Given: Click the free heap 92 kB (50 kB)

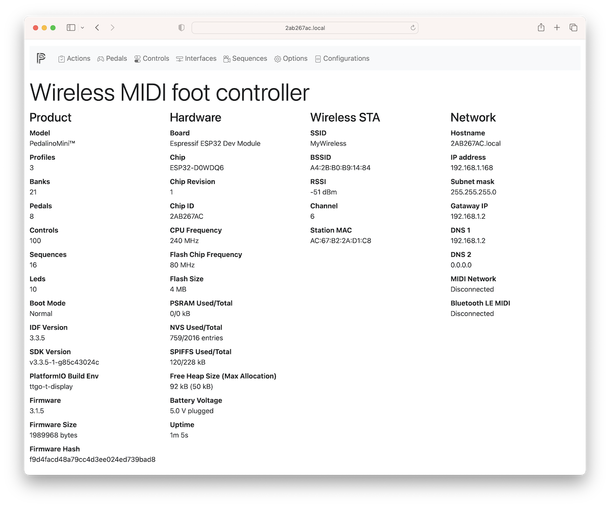Looking at the screenshot, I should tap(191, 386).
